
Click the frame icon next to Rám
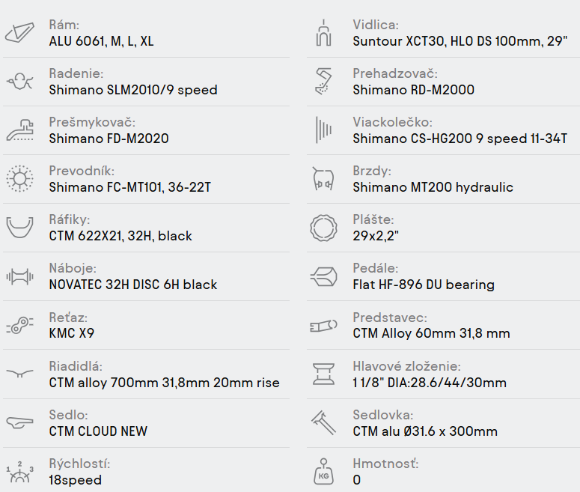coord(20,33)
